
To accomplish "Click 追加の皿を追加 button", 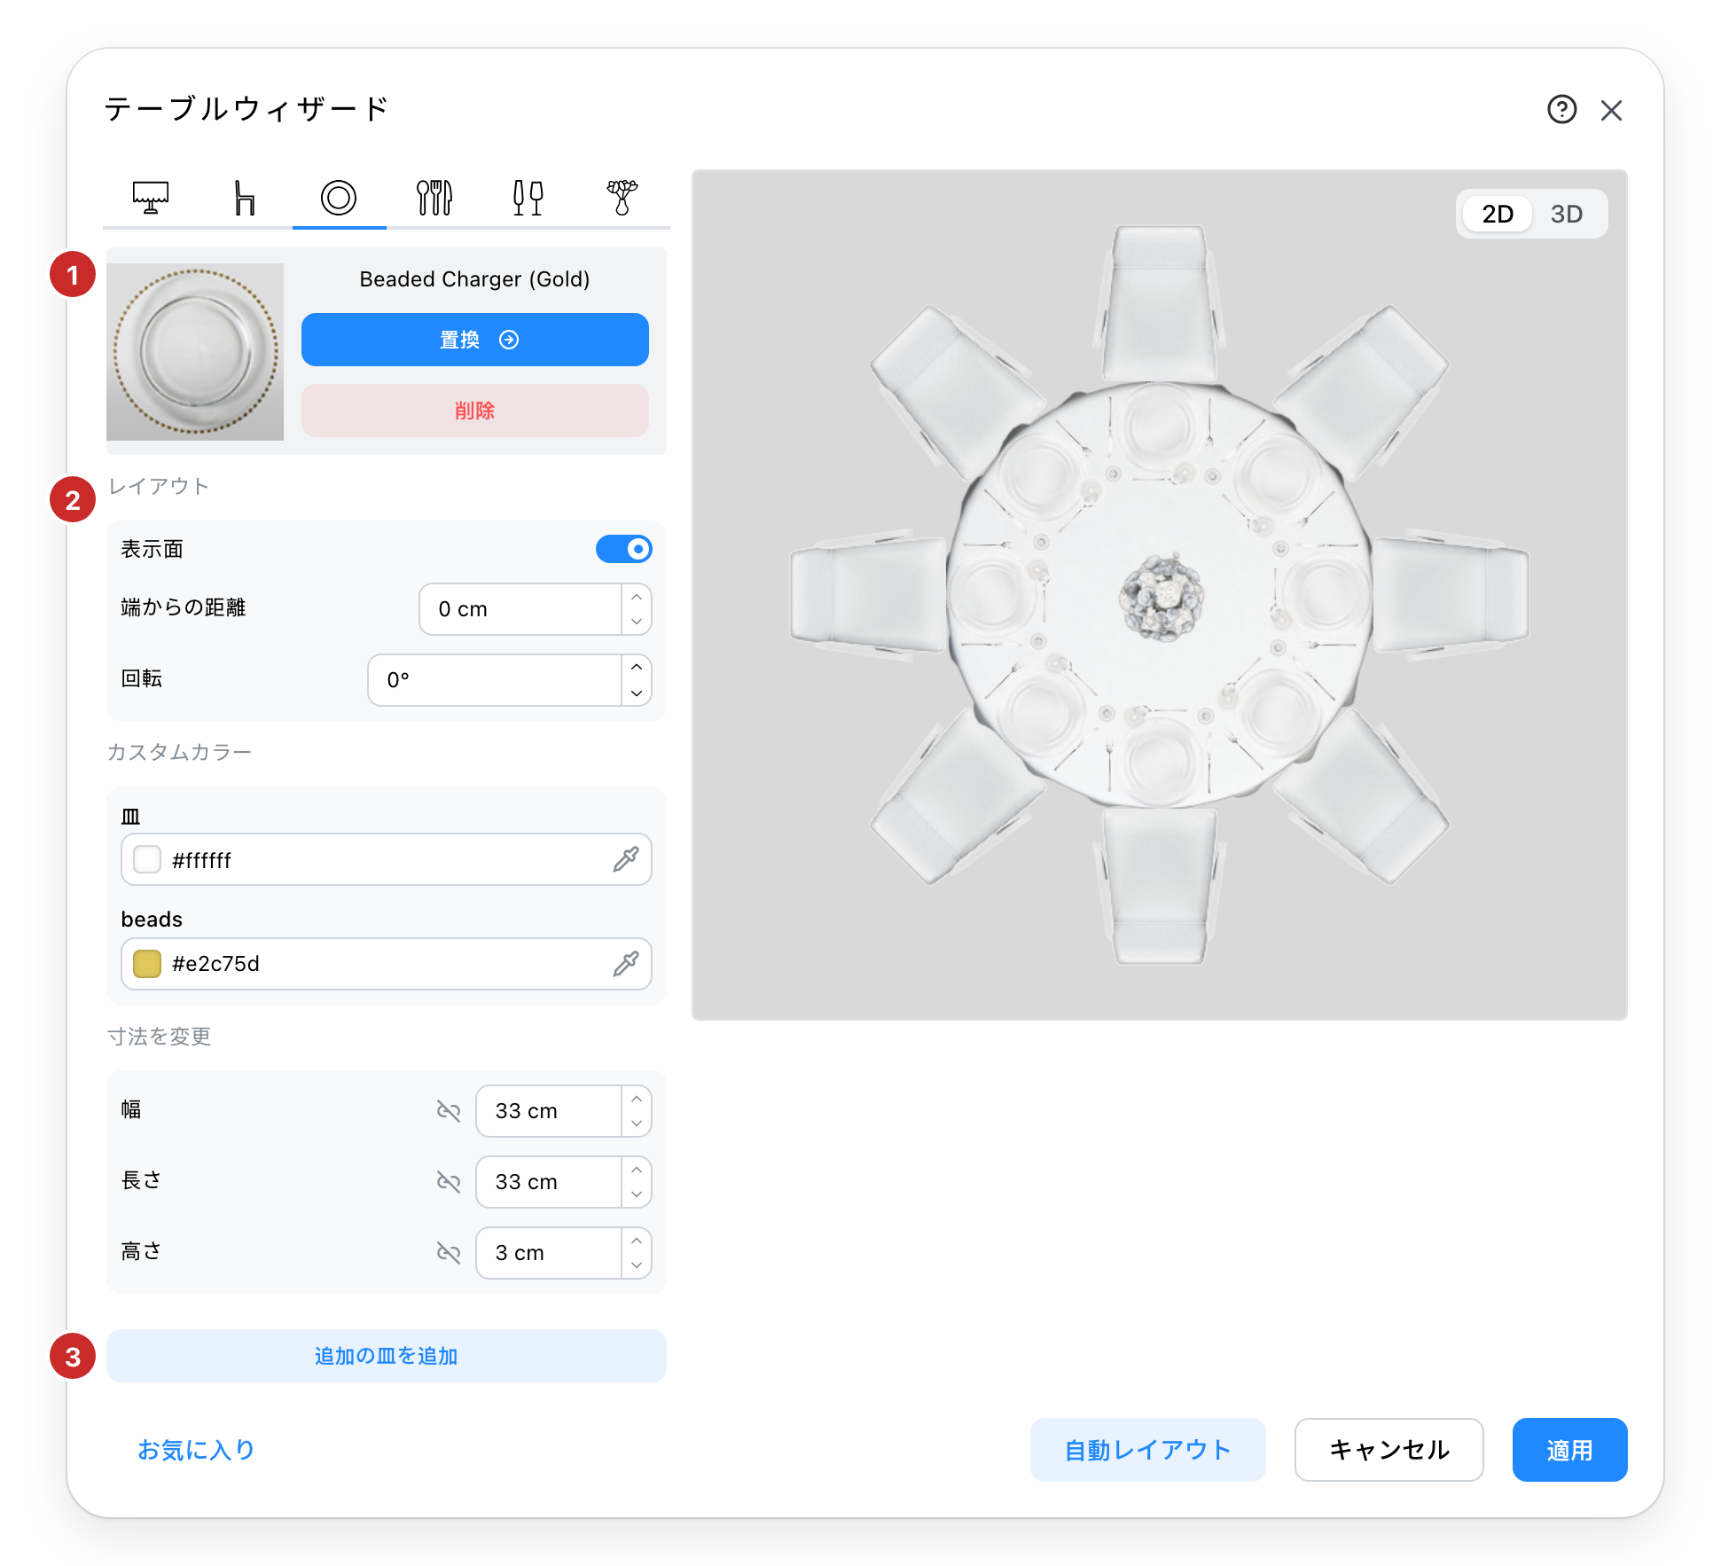I will tap(387, 1356).
